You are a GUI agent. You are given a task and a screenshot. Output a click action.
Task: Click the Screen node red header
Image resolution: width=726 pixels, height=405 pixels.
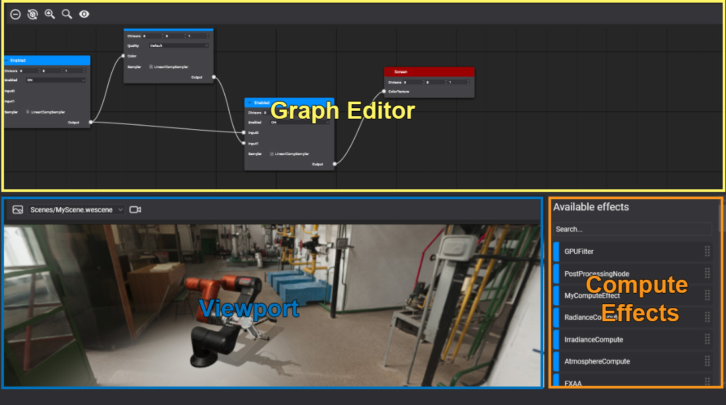coord(429,71)
